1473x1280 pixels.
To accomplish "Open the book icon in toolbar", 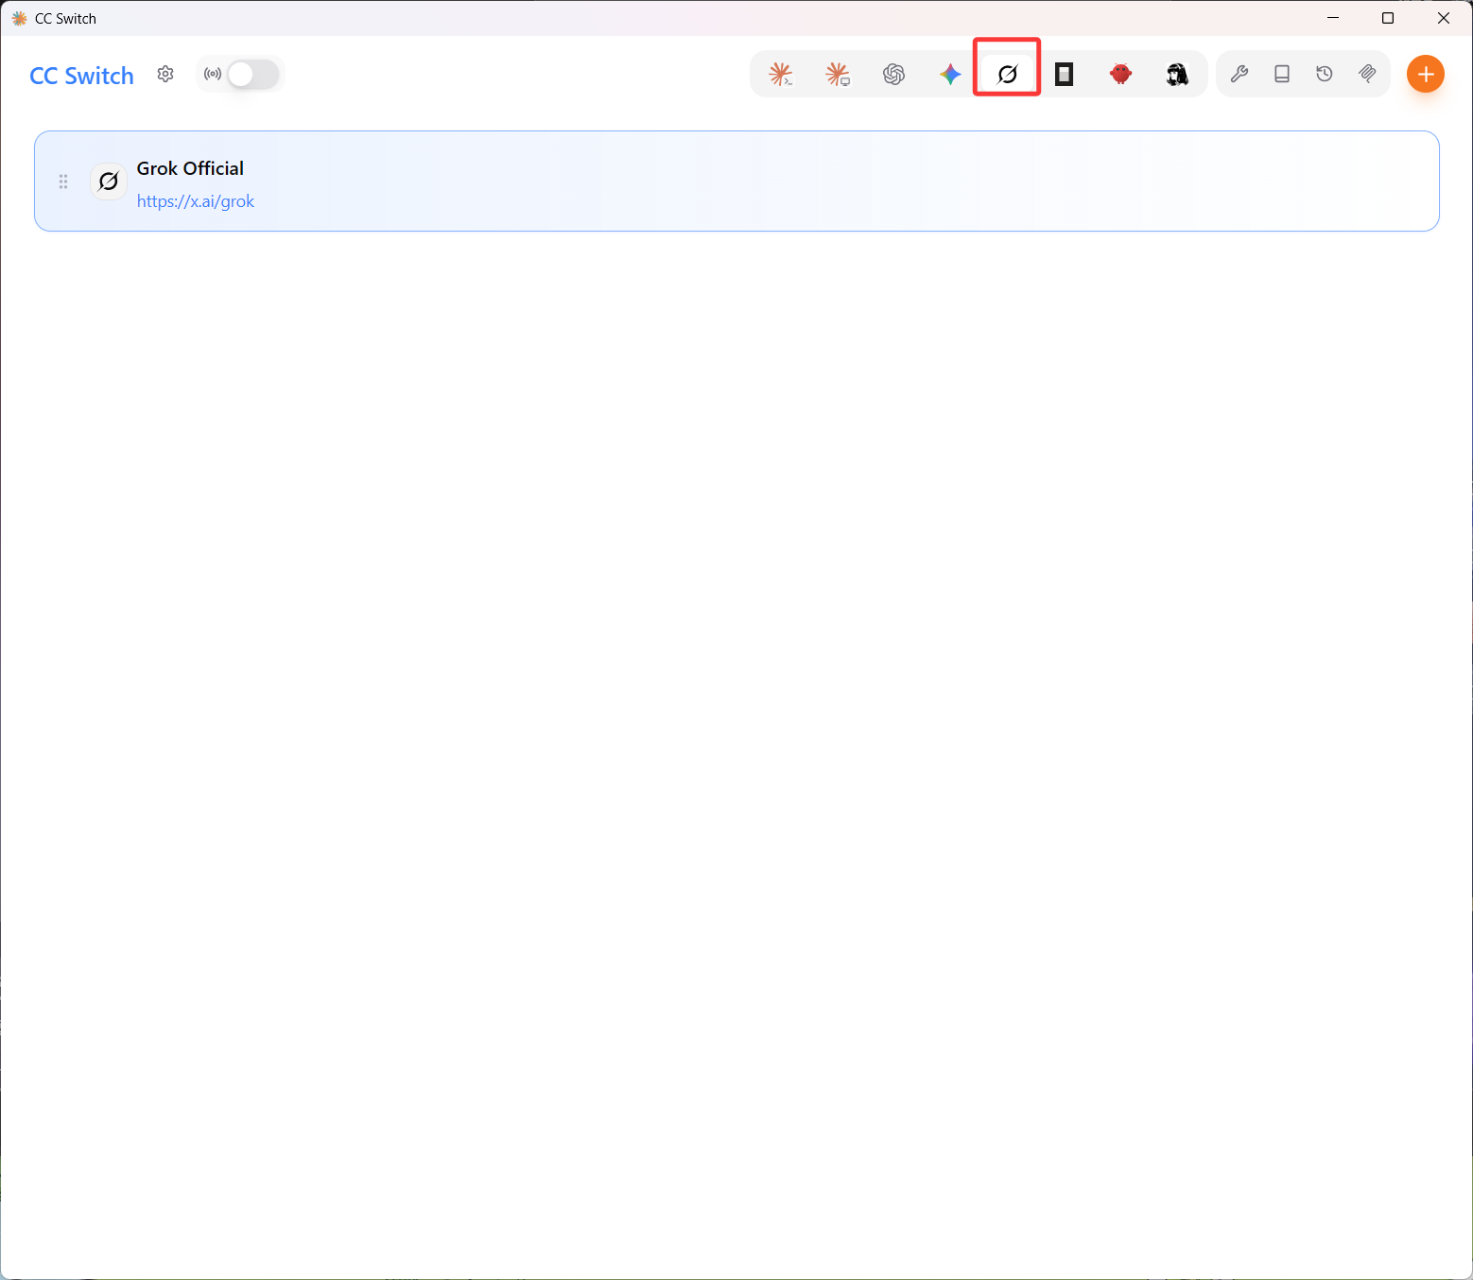I will pyautogui.click(x=1282, y=74).
